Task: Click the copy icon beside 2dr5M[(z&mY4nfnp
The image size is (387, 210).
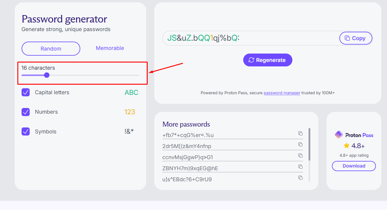Action: (300, 144)
